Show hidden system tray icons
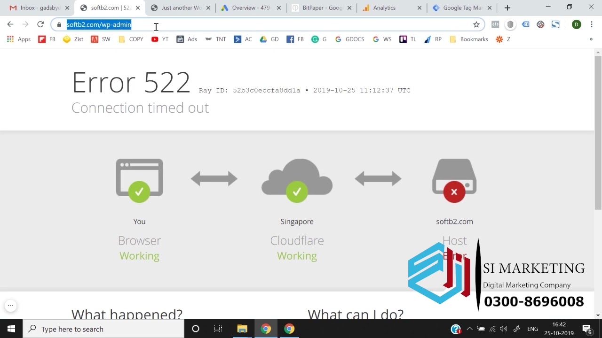The height and width of the screenshot is (338, 602). [469, 329]
